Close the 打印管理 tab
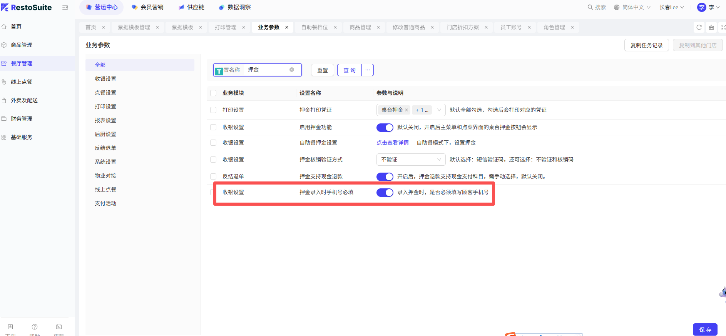The image size is (726, 336). tap(244, 27)
